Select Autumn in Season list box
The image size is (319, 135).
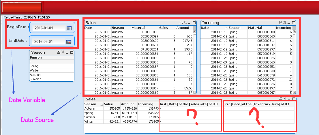[35, 75]
